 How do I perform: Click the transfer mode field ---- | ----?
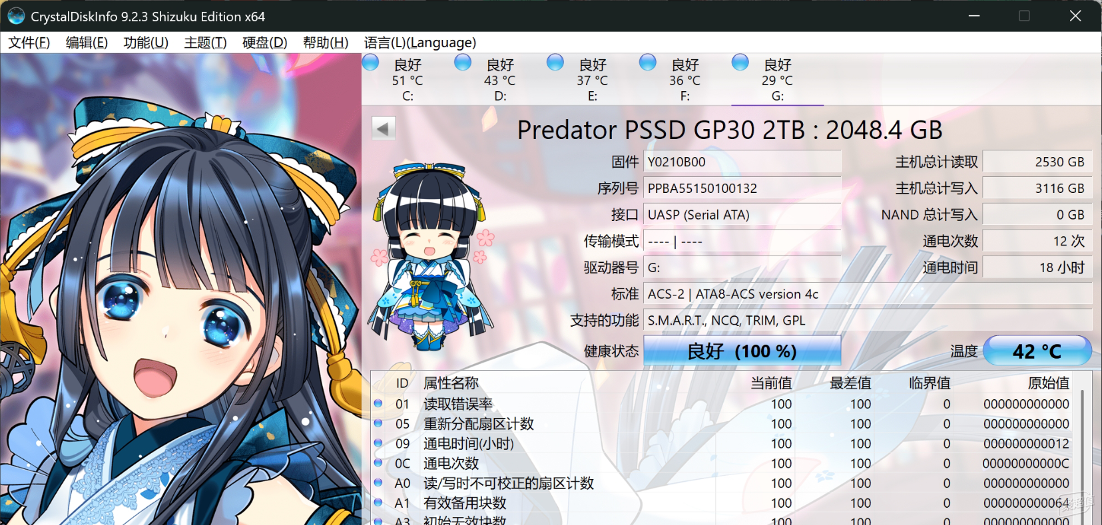tap(742, 241)
